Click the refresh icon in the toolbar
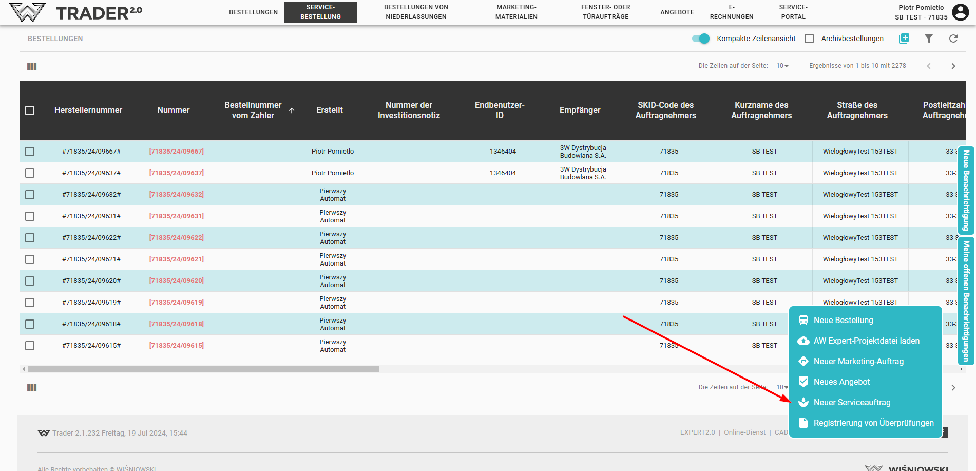The height and width of the screenshot is (471, 976). [953, 39]
